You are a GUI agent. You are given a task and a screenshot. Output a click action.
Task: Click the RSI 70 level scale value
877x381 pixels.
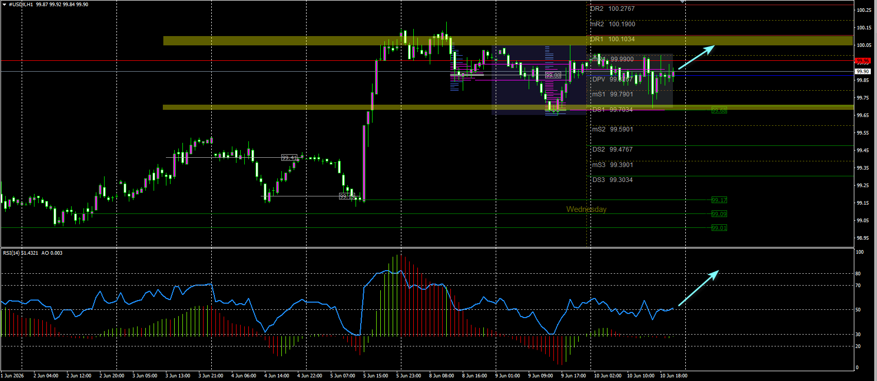858,286
